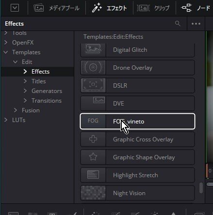Select Templates in the category tree

point(26,52)
